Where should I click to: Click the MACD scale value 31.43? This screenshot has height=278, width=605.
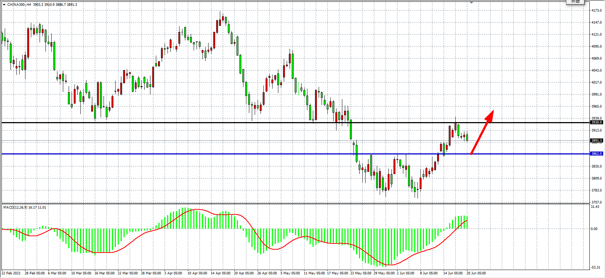tap(595, 207)
